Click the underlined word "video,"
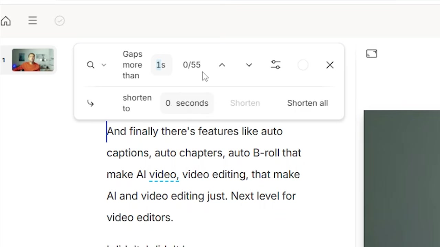This screenshot has height=247, width=440. tap(164, 174)
